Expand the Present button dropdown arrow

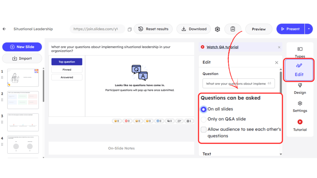309,29
